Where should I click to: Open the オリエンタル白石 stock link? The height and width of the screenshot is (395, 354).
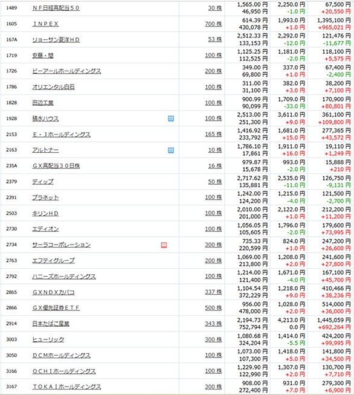click(x=53, y=87)
